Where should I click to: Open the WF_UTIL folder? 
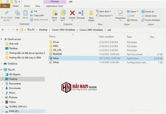106,50
